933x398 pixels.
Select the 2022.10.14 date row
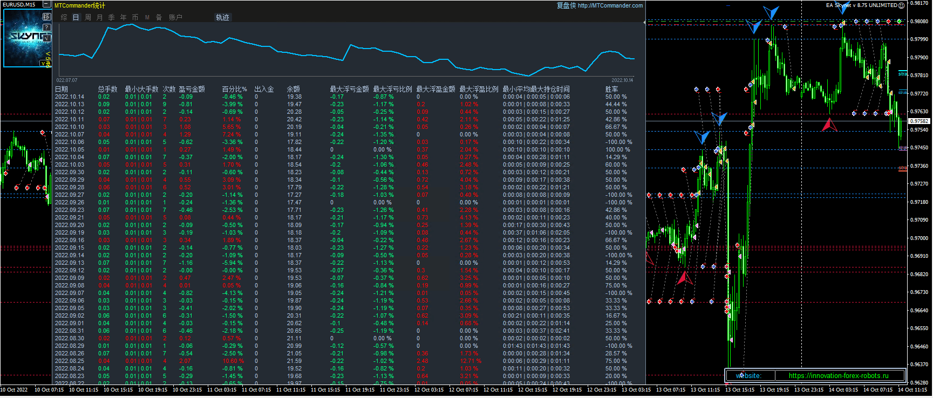click(70, 97)
